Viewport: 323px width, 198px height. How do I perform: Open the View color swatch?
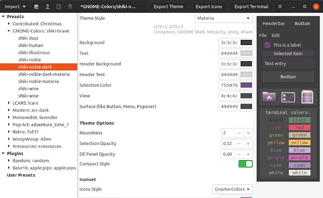tap(246, 96)
